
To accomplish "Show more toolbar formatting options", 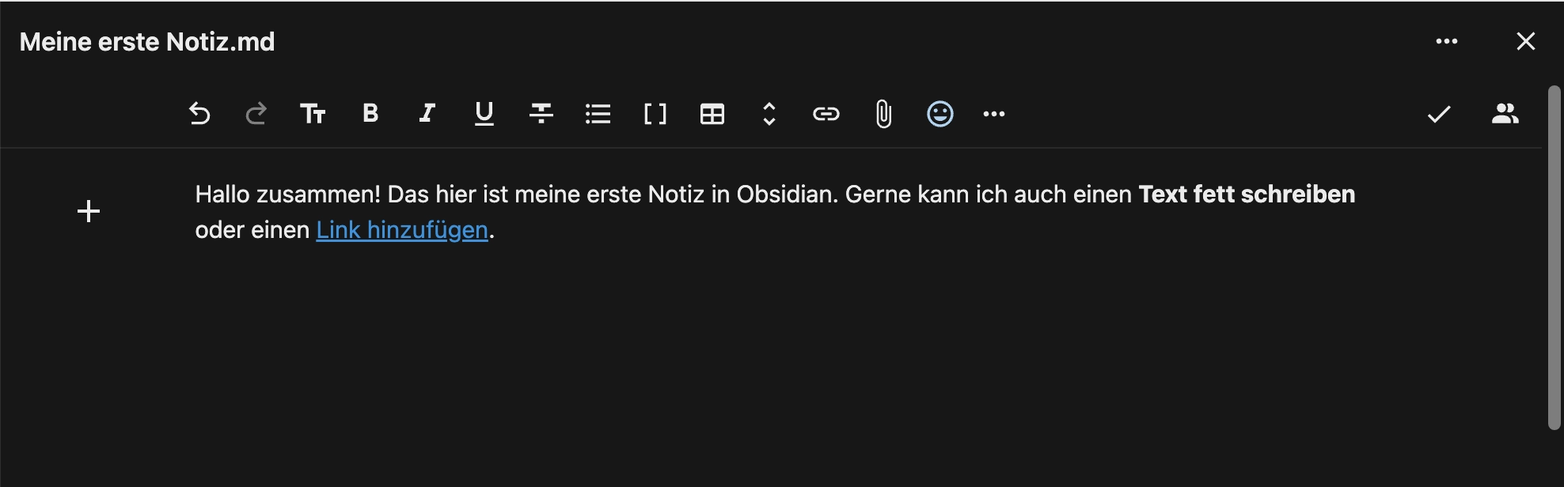I will 994,114.
